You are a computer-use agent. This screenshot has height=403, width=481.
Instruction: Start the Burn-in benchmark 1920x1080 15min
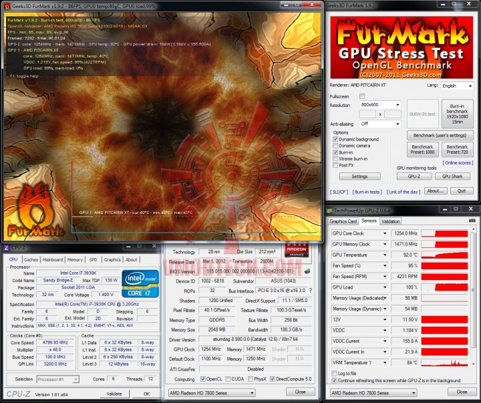point(457,114)
